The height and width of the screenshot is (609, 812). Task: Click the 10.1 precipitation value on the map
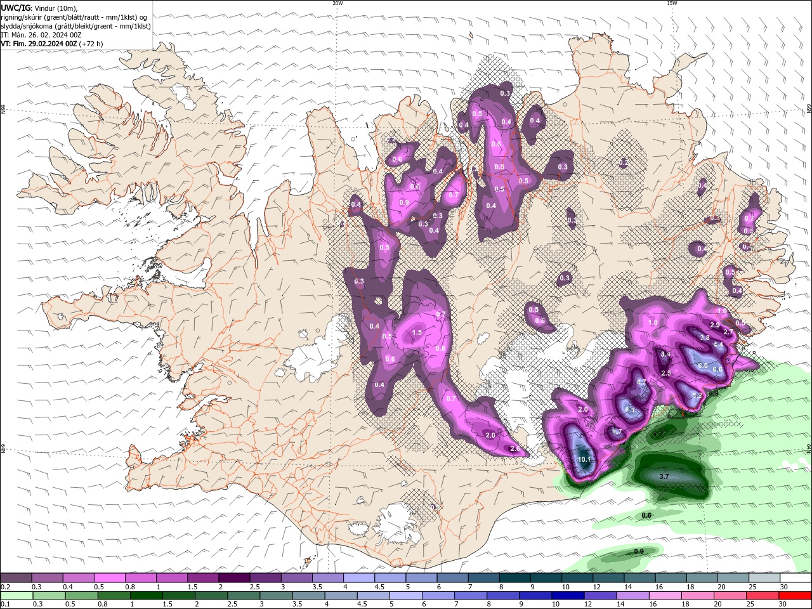pyautogui.click(x=585, y=459)
